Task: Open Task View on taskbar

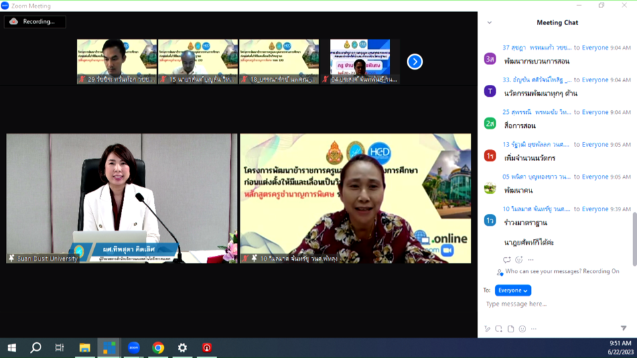Action: click(x=60, y=348)
